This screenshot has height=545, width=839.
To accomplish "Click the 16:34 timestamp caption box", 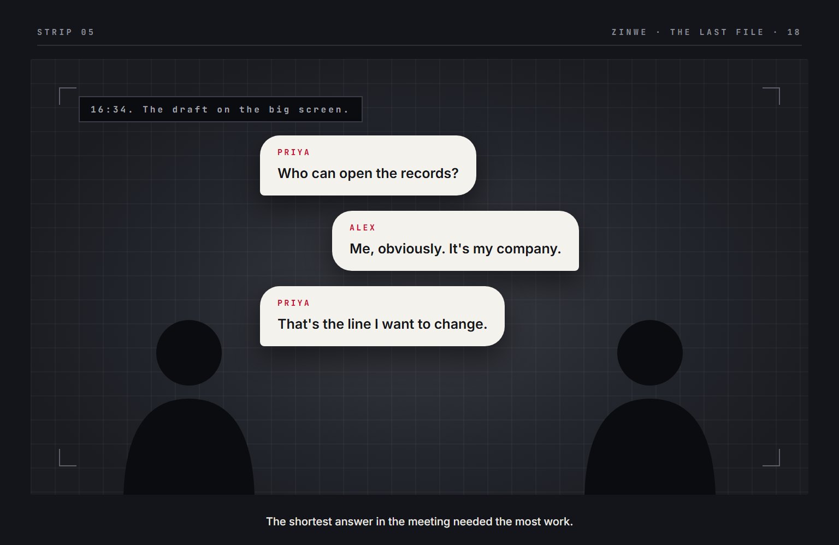I will [x=221, y=109].
